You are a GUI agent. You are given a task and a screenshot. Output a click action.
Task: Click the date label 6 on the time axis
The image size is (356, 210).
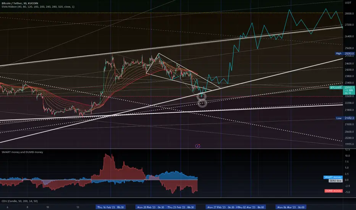tap(8, 207)
